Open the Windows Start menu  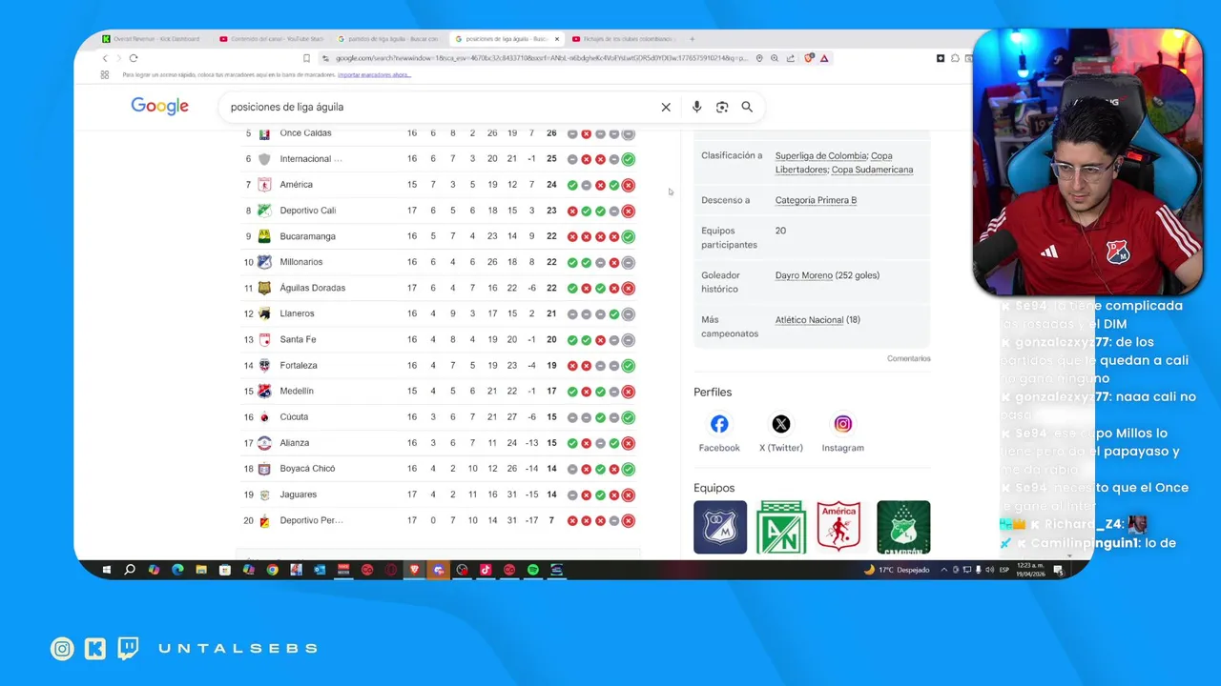(x=106, y=570)
